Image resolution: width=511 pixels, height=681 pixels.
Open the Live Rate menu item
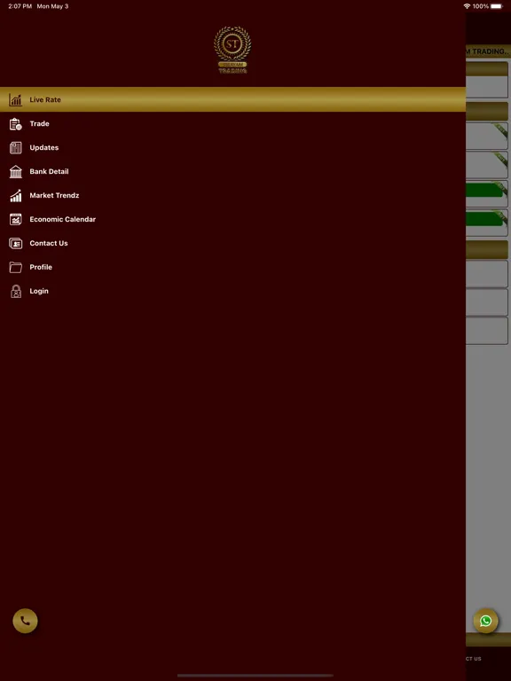(x=233, y=99)
